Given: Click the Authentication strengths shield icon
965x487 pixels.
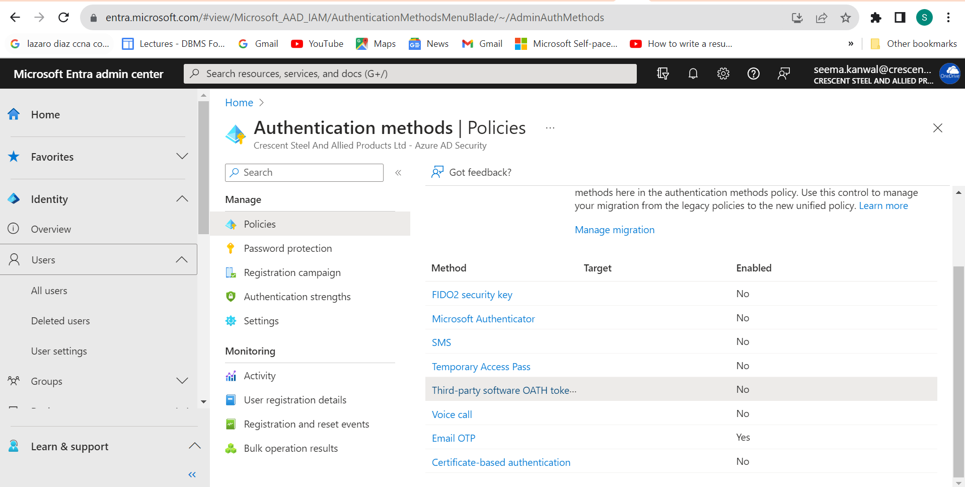Looking at the screenshot, I should (231, 297).
